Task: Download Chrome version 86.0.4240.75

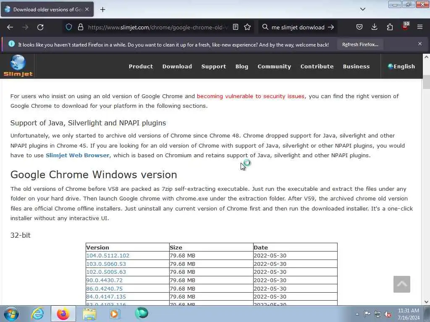Action: click(x=105, y=288)
